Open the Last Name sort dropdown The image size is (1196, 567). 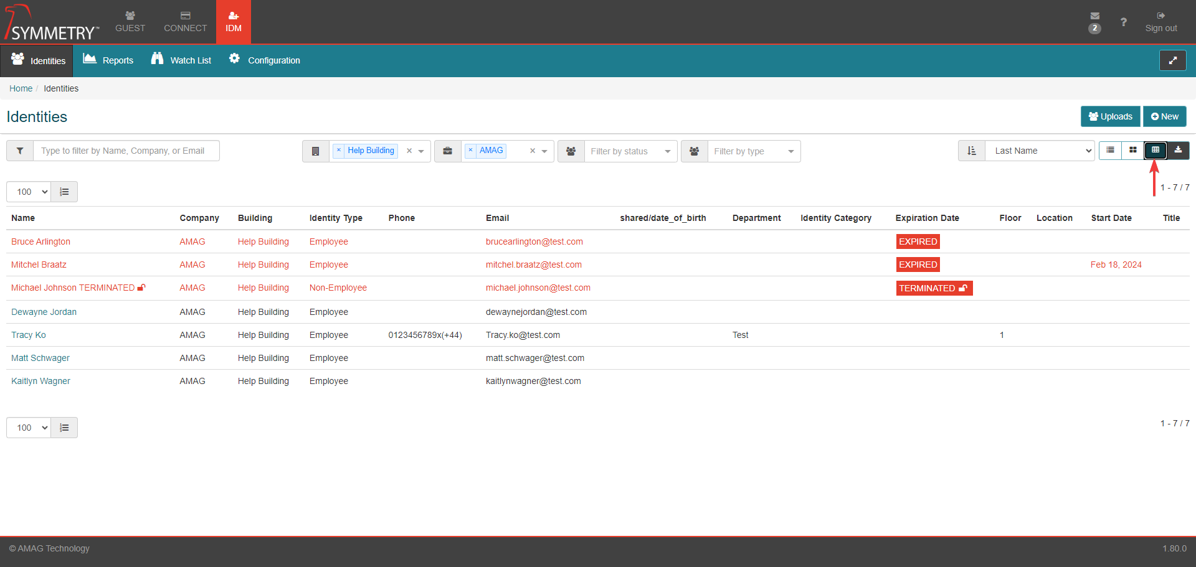tap(1040, 151)
